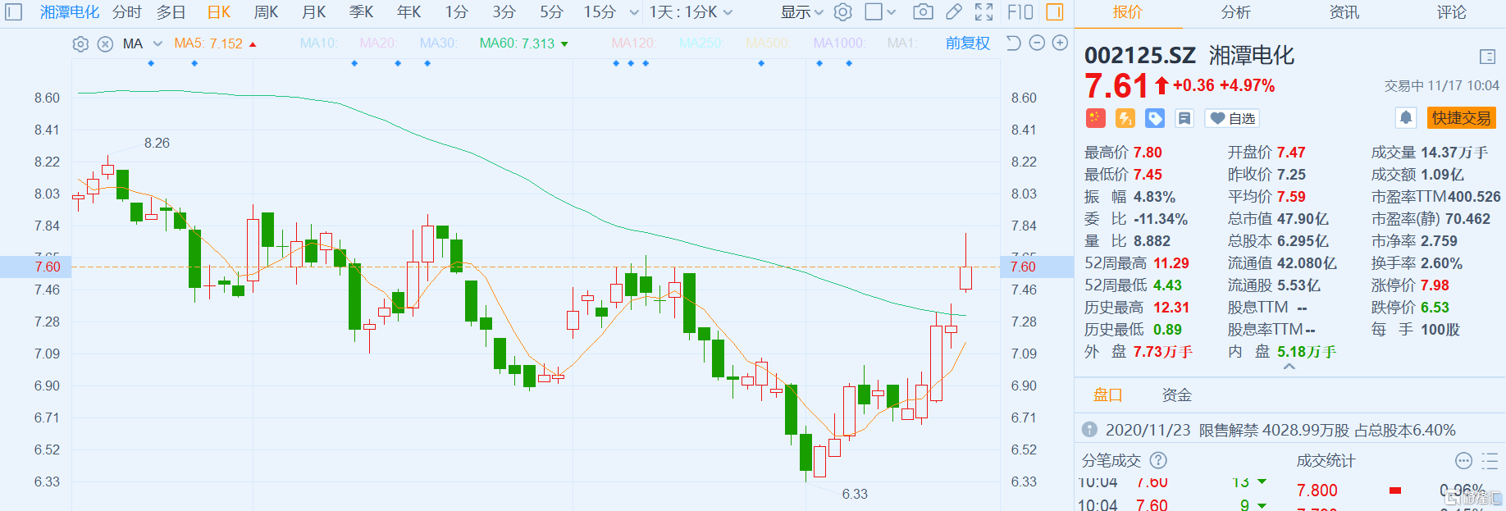Open the 前复权 adjustment dropdown
The height and width of the screenshot is (511, 1506).
pyautogui.click(x=968, y=43)
